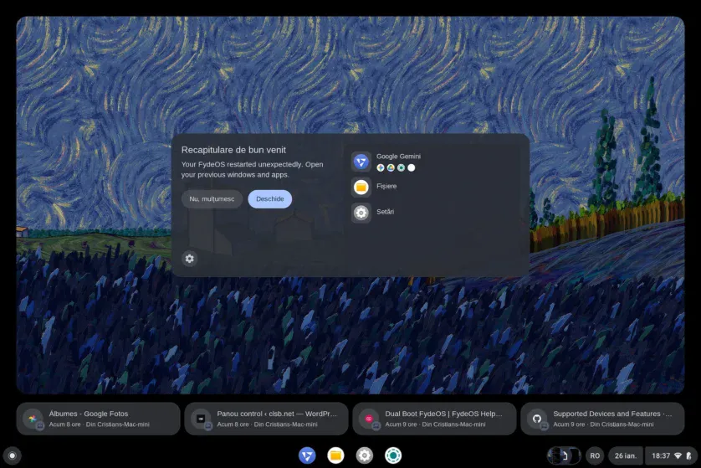Viewport: 701px width, 468px height.
Task: Click the white circular favicon under Google Gemini
Action: pyautogui.click(x=412, y=167)
